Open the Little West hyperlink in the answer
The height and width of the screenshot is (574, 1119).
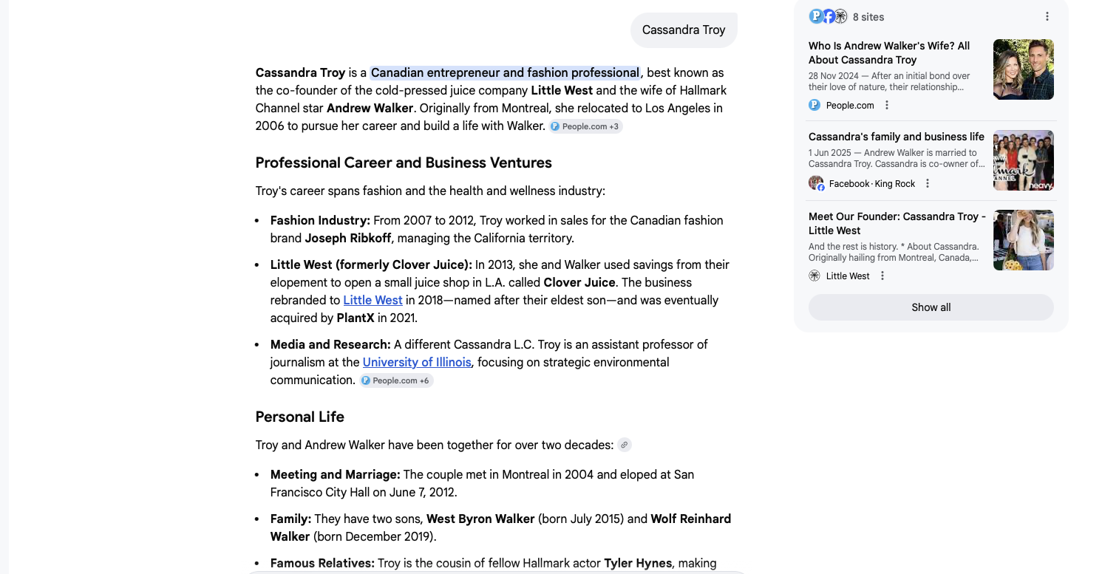pos(373,300)
